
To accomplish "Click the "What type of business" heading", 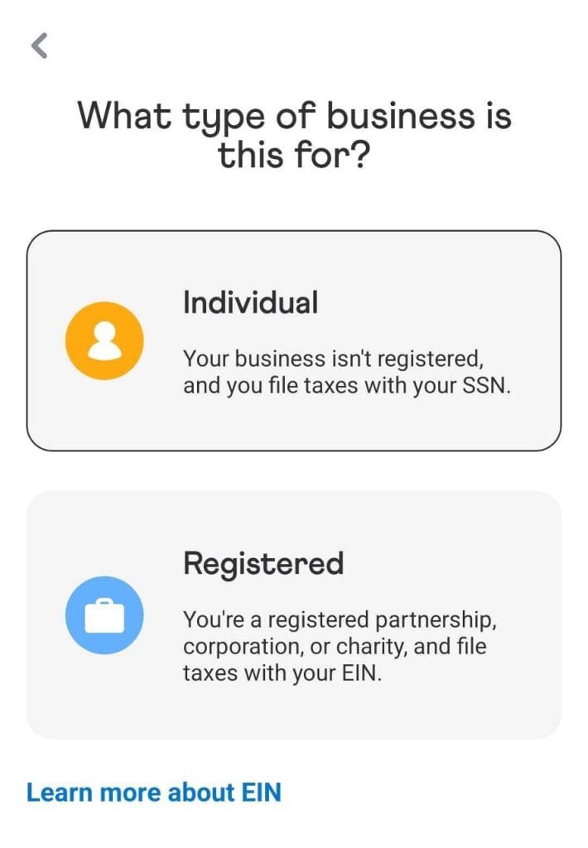I will [294, 116].
